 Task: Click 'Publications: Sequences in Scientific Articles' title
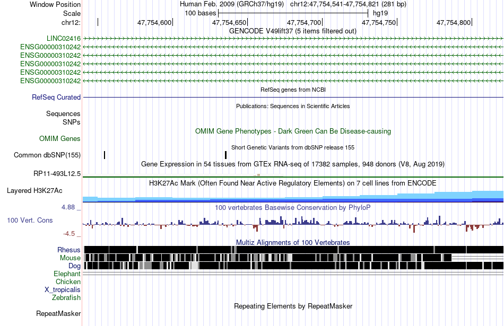point(293,106)
